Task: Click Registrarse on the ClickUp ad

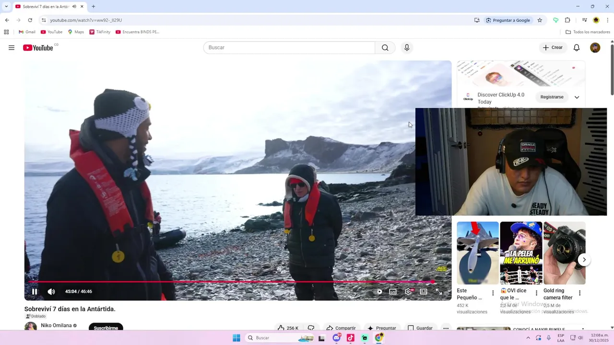Action: [552, 97]
